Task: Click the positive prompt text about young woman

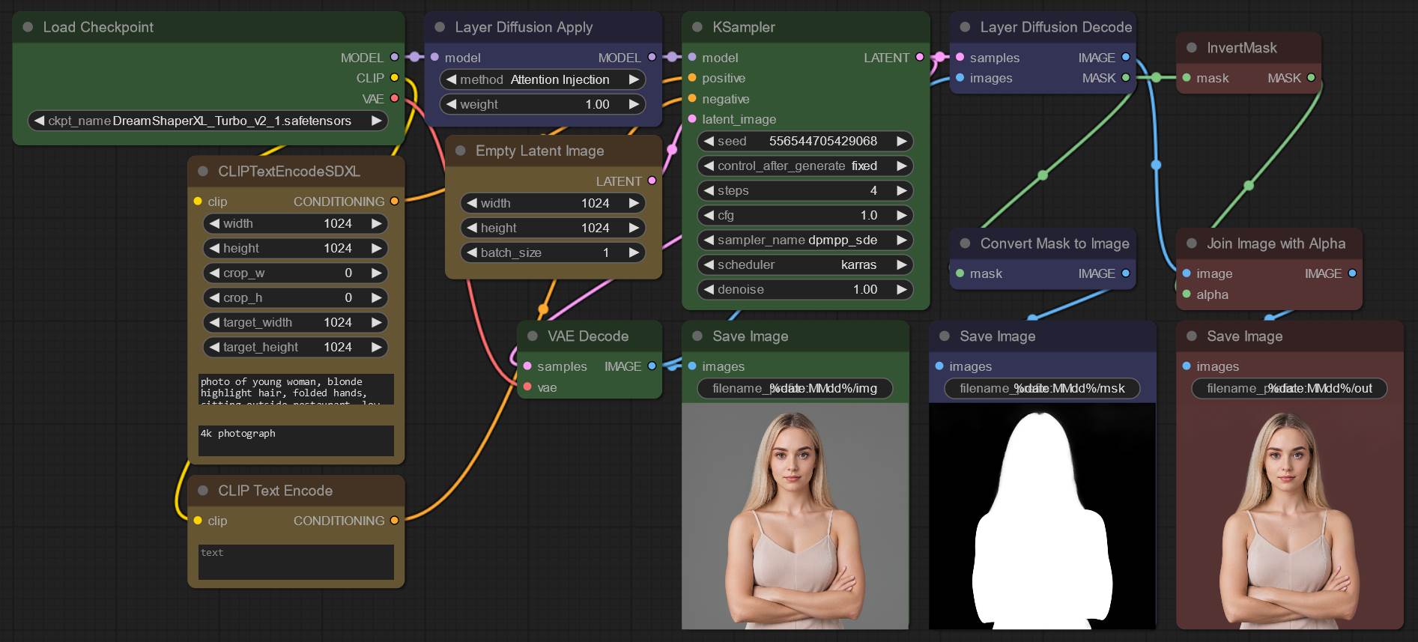Action: tap(296, 389)
